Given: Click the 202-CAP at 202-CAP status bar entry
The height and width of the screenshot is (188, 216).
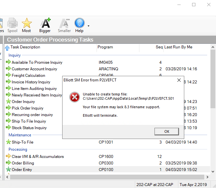Looking at the screenshot, I should (155, 184).
